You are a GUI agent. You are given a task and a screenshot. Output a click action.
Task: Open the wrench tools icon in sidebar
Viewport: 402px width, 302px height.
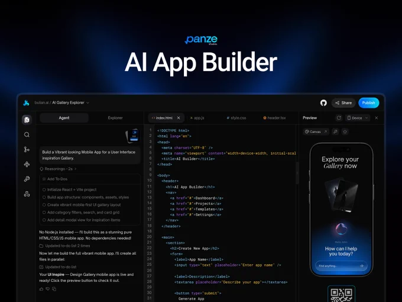[27, 179]
